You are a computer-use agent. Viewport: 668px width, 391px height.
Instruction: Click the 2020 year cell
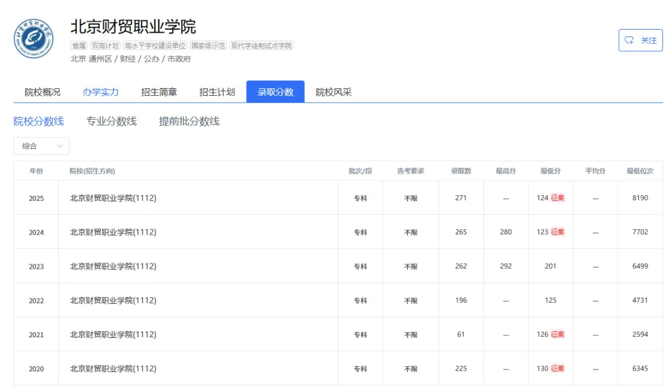tap(36, 369)
